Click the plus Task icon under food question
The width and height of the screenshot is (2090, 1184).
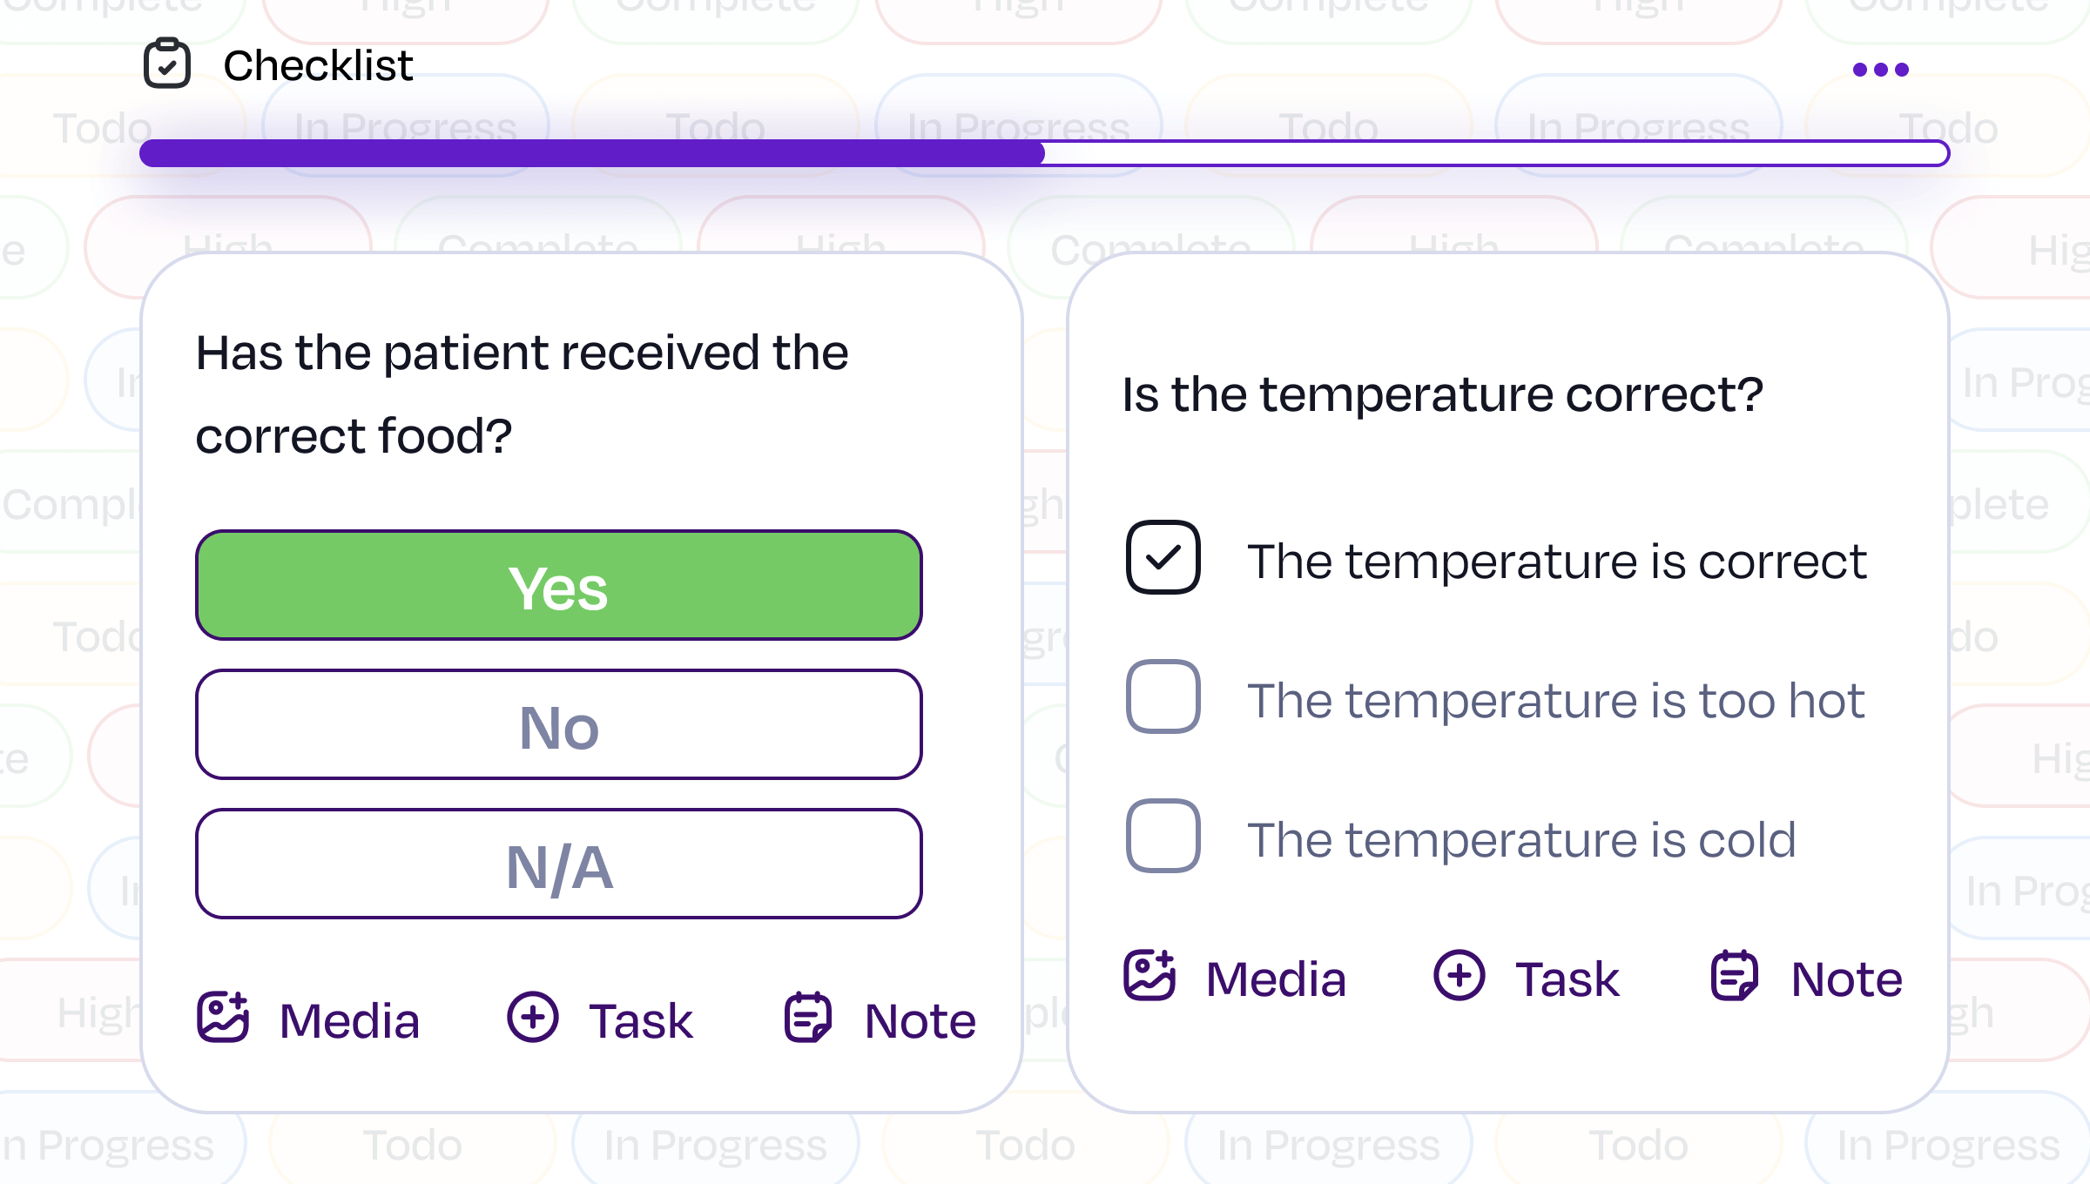[x=532, y=1017]
